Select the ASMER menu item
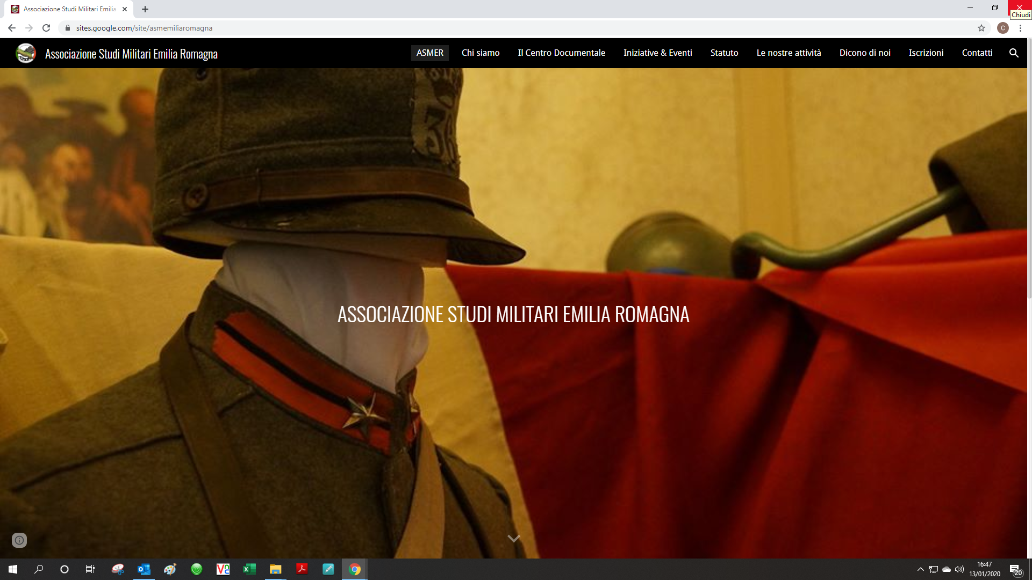The width and height of the screenshot is (1032, 580). click(430, 53)
